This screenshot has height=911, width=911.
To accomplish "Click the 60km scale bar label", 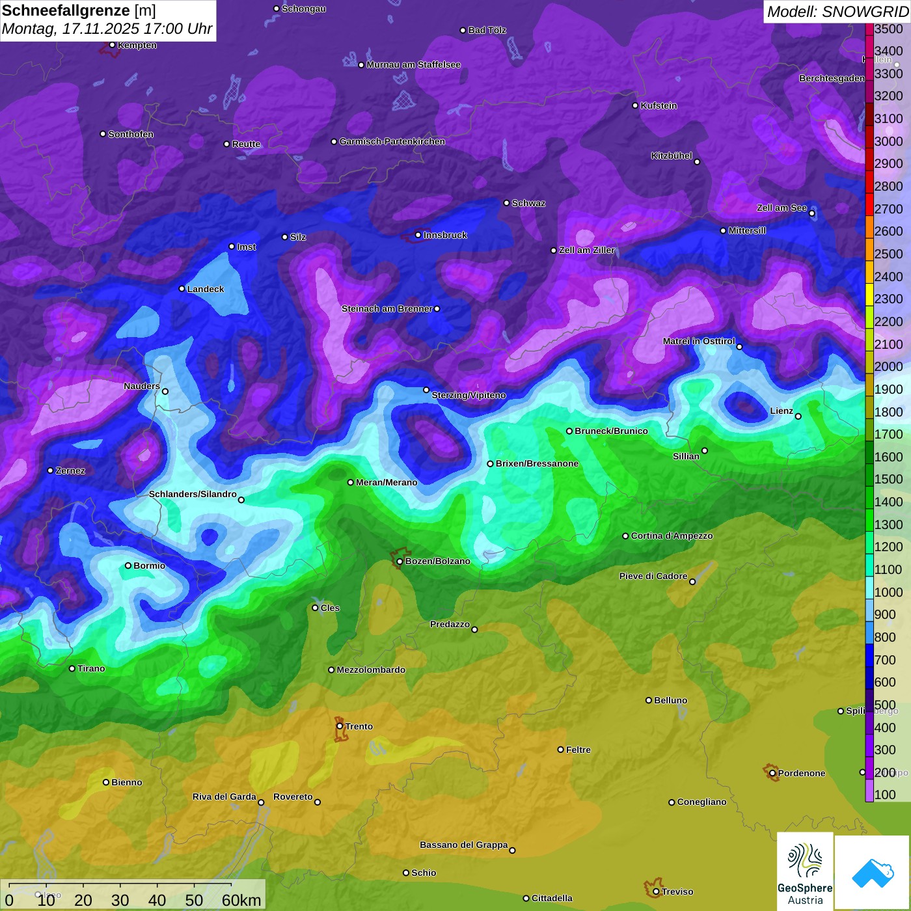I will (241, 900).
